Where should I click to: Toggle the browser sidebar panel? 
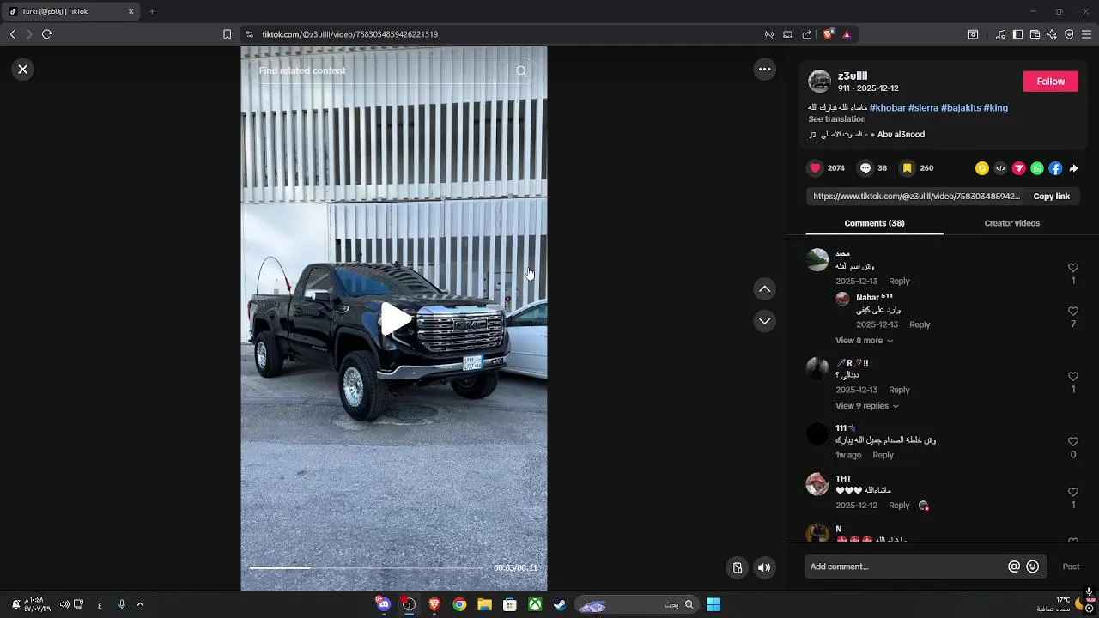tap(1017, 34)
